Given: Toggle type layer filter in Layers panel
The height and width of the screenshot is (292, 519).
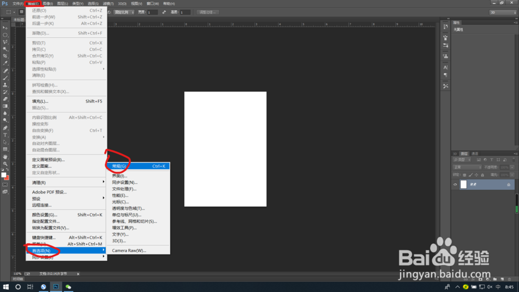Looking at the screenshot, I should pos(491,160).
